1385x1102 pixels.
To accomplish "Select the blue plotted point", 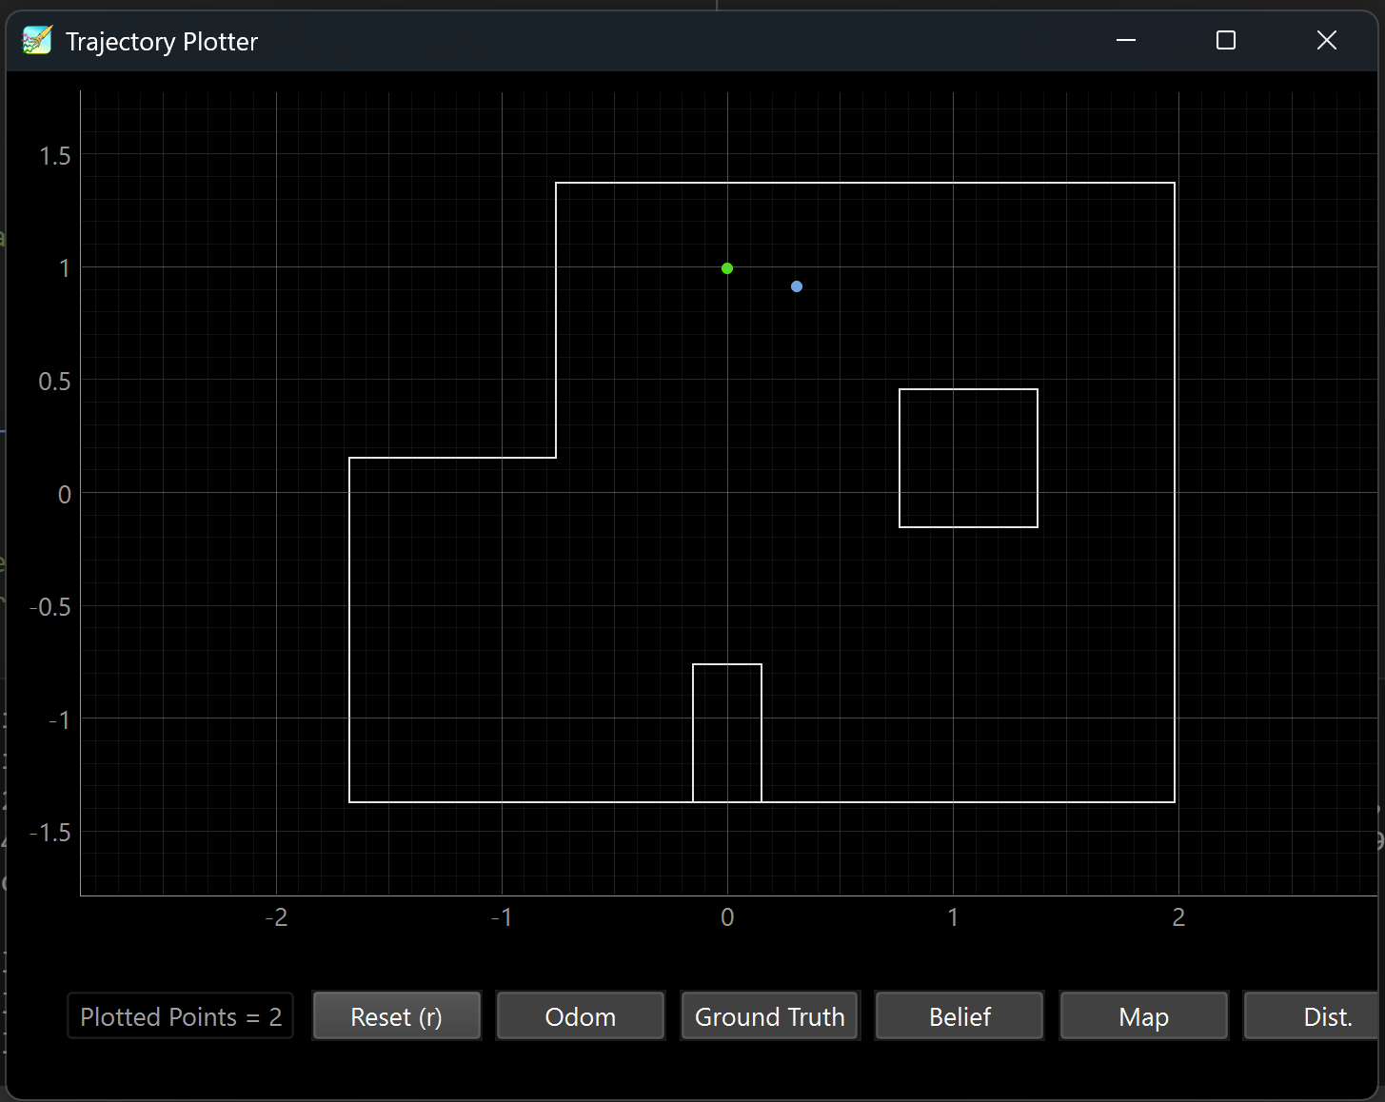I will click(x=797, y=286).
